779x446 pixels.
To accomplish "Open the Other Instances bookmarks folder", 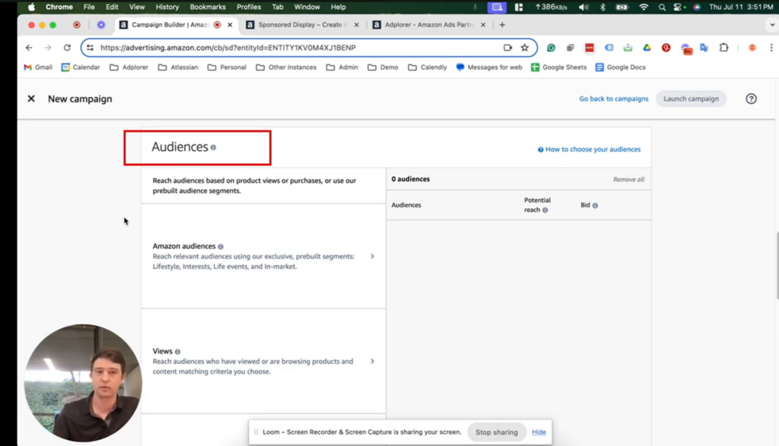I will click(286, 68).
